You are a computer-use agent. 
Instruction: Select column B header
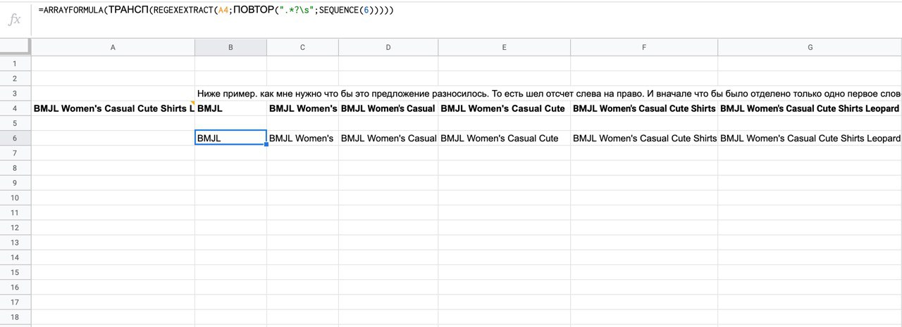[230, 47]
